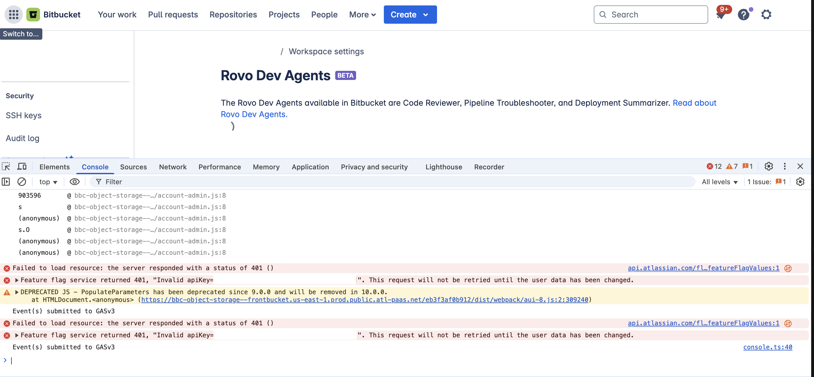Image resolution: width=814 pixels, height=377 pixels.
Task: Toggle the device toolbar icon
Action: (22, 167)
